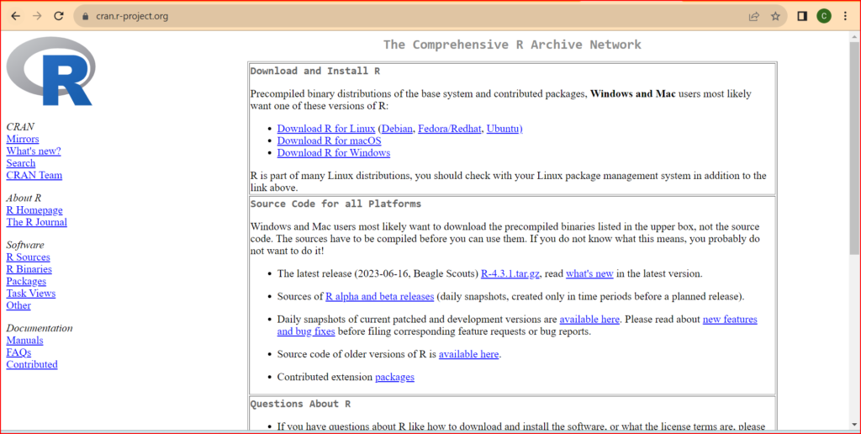This screenshot has width=861, height=434.
Task: Open the FAQs link
Action: (x=18, y=352)
